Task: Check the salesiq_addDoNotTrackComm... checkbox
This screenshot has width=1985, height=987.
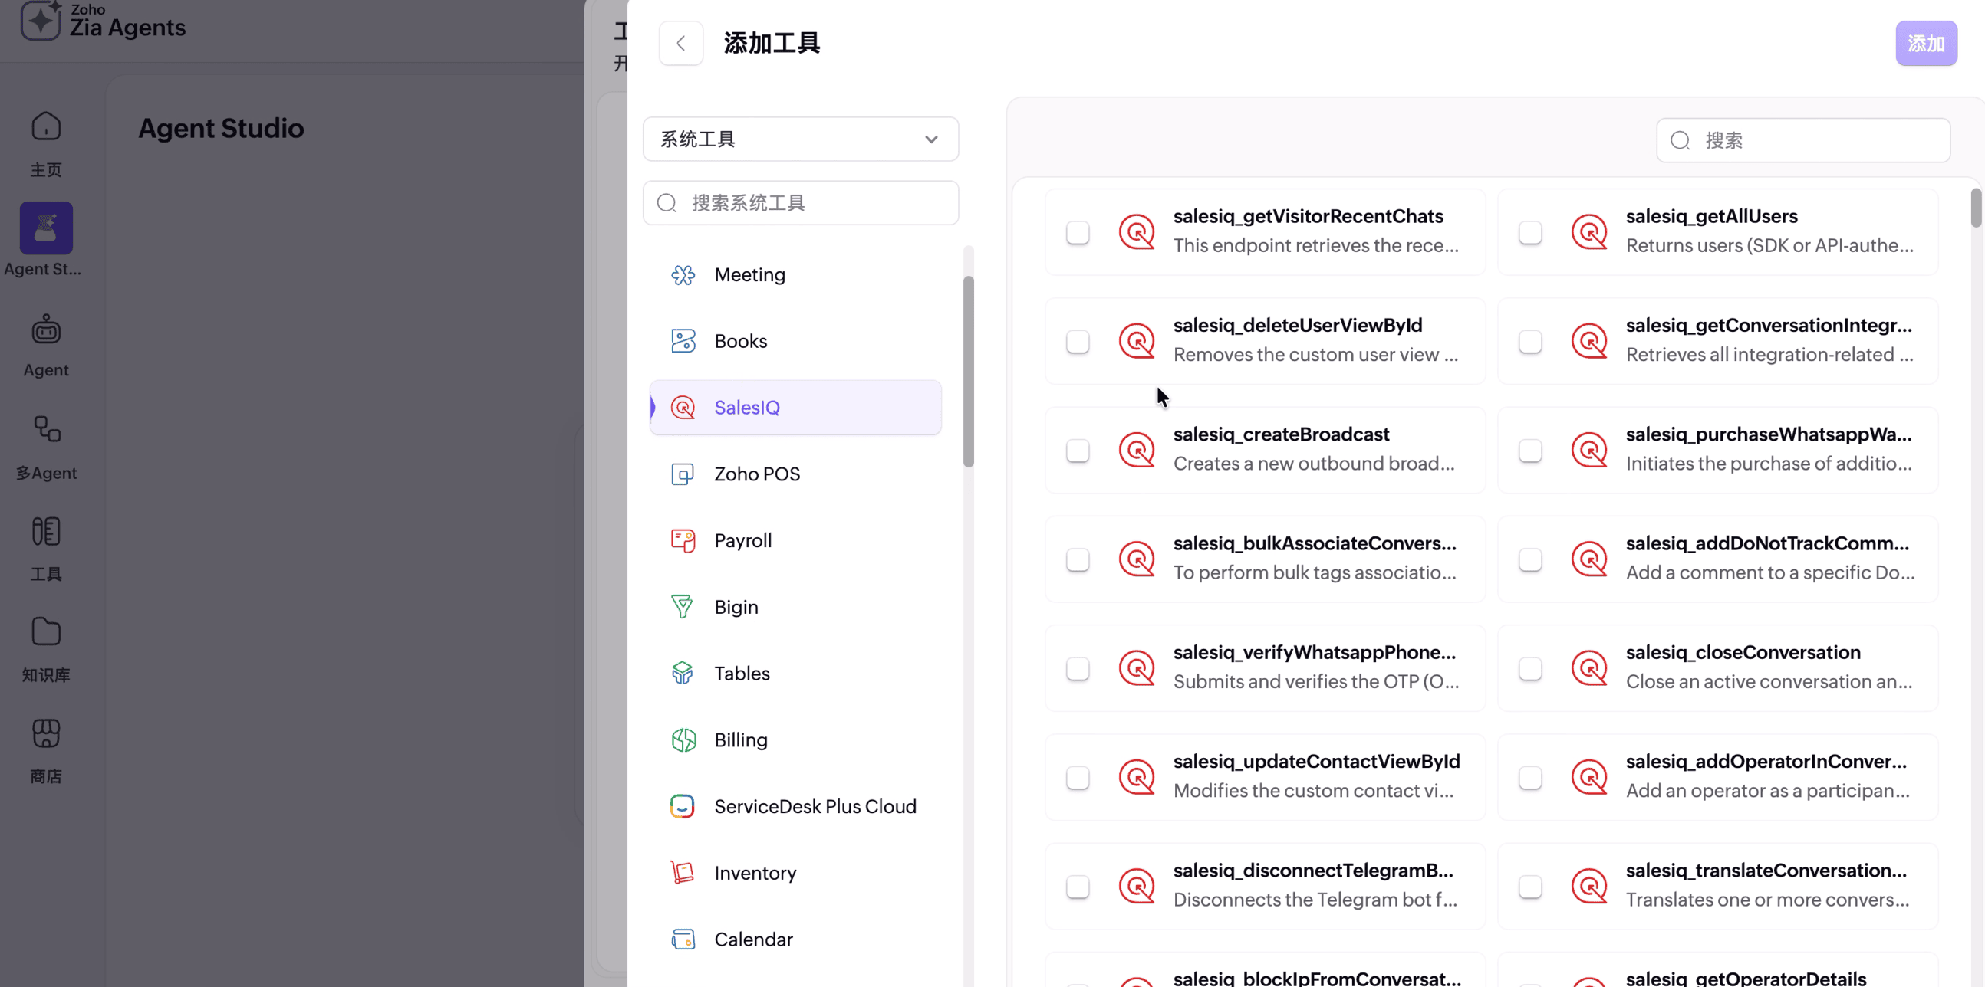Action: (x=1530, y=559)
